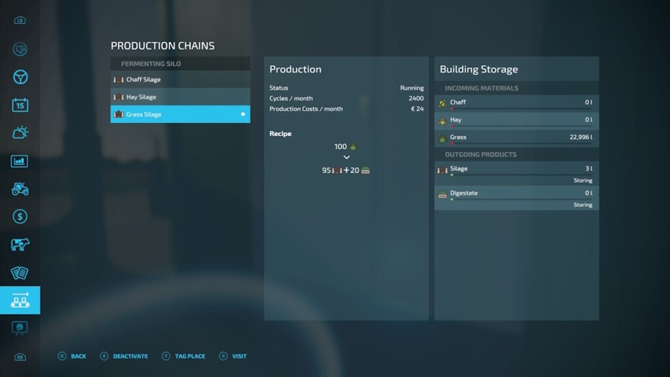Select the production chains conveyor icon
670x377 pixels.
pos(20,300)
